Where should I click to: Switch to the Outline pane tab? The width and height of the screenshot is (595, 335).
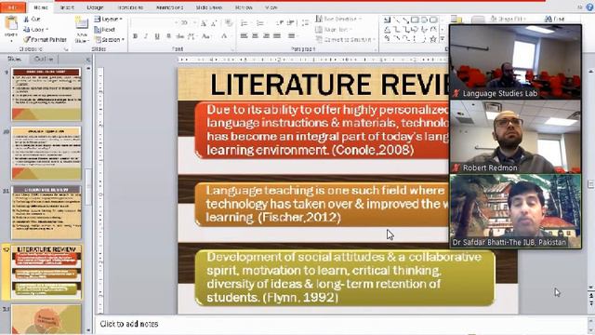(x=44, y=59)
